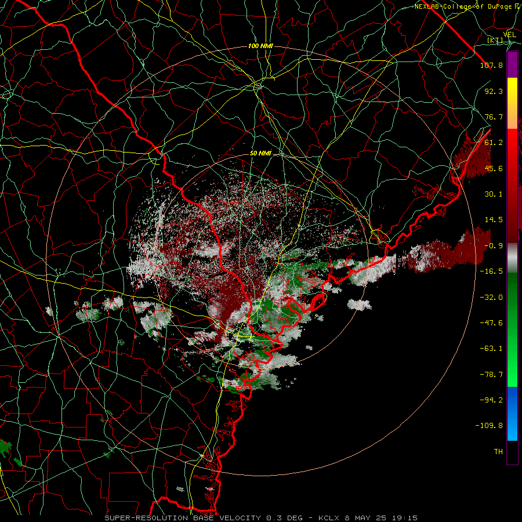This screenshot has width=522, height=522.
Task: Select the 45.6 velocity scale value
Action: click(x=494, y=168)
